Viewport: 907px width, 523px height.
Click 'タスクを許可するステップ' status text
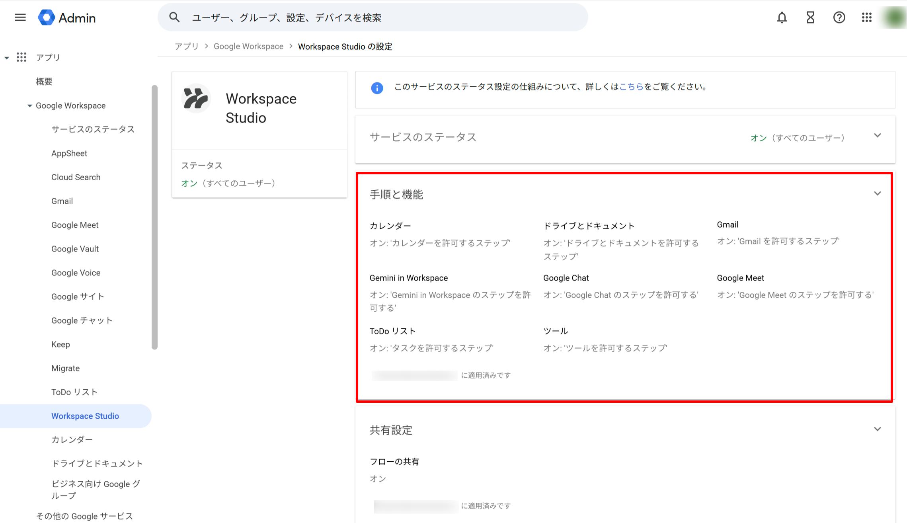click(431, 348)
